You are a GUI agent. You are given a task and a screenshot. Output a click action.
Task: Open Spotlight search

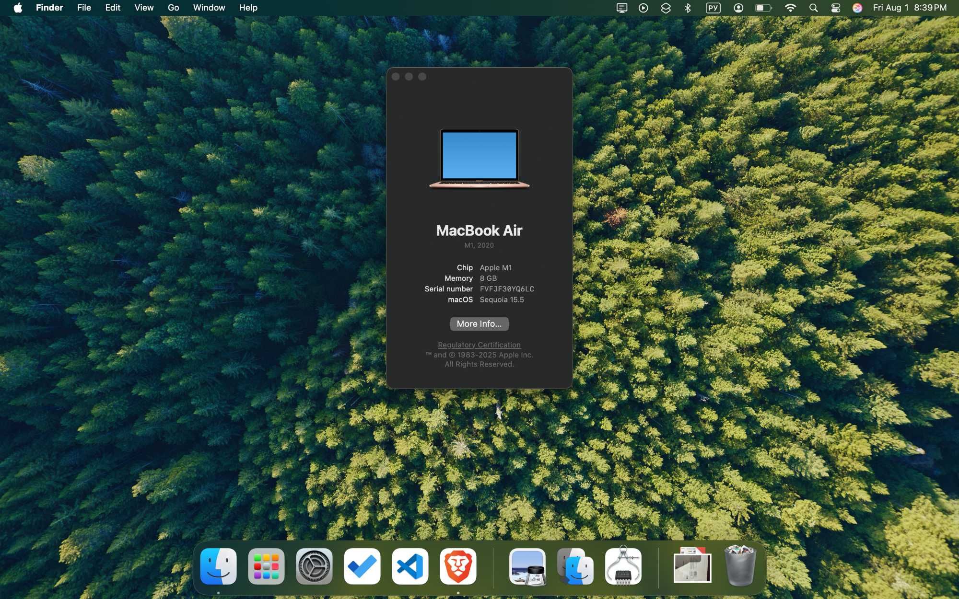click(x=813, y=8)
